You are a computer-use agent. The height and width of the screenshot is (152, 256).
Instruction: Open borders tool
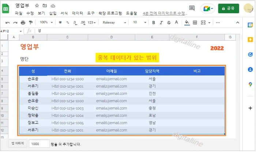click(x=195, y=23)
